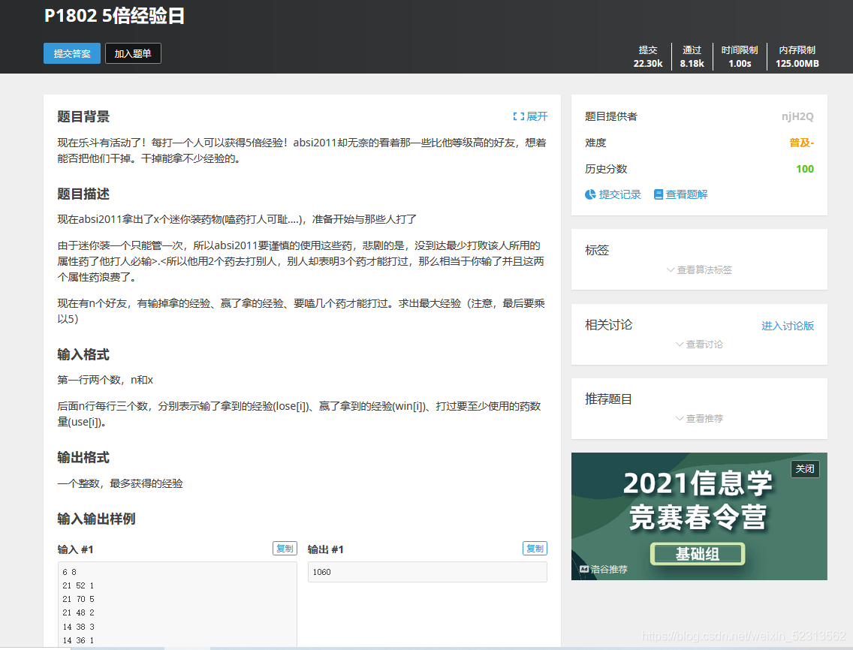
Task: Click the 时间限制 value 1.00s
Action: [740, 63]
